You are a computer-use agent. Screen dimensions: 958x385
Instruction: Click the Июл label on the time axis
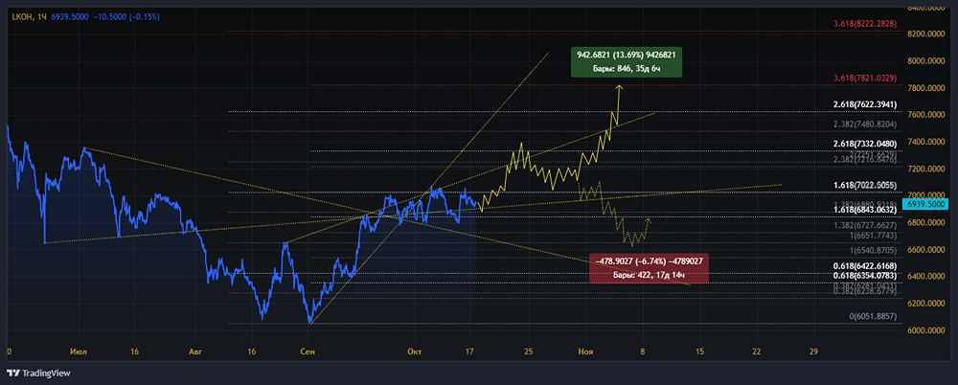[78, 351]
